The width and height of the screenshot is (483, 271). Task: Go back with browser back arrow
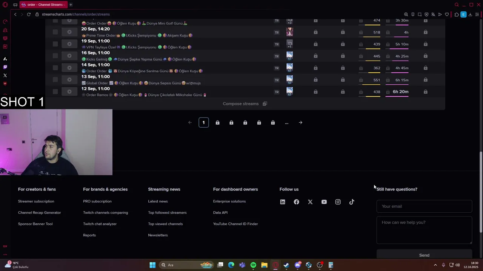(x=15, y=14)
